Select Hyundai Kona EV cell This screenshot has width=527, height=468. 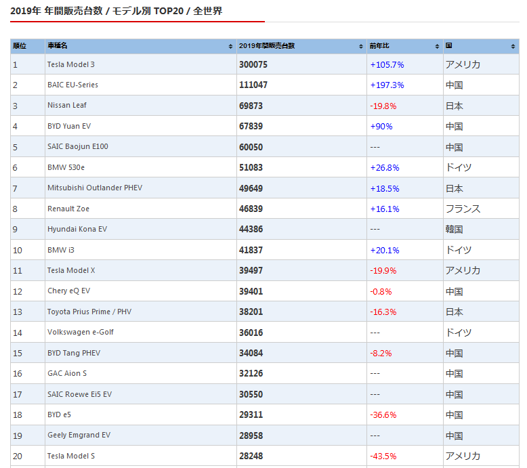pyautogui.click(x=141, y=229)
